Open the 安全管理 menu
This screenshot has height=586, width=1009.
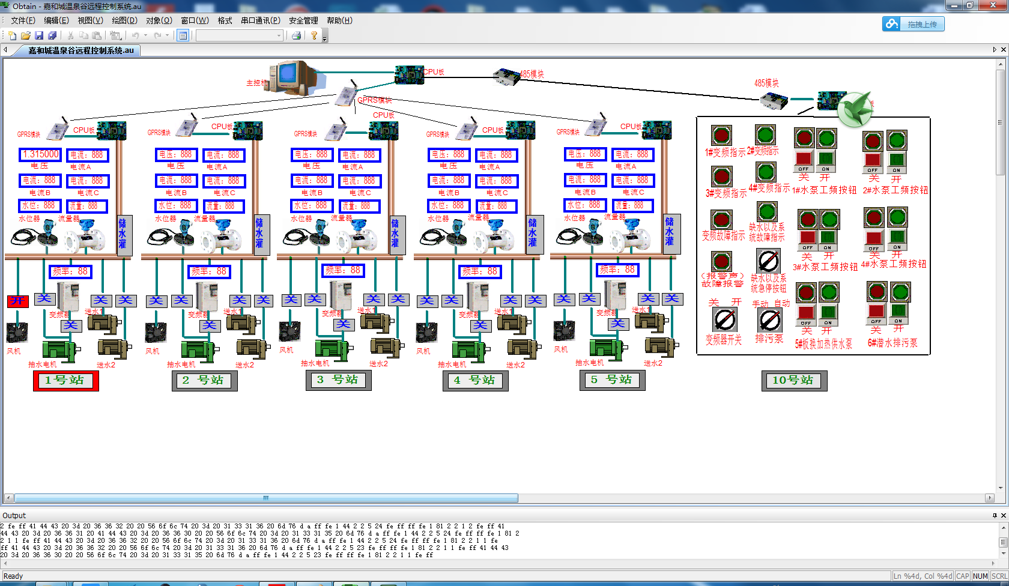tap(303, 20)
